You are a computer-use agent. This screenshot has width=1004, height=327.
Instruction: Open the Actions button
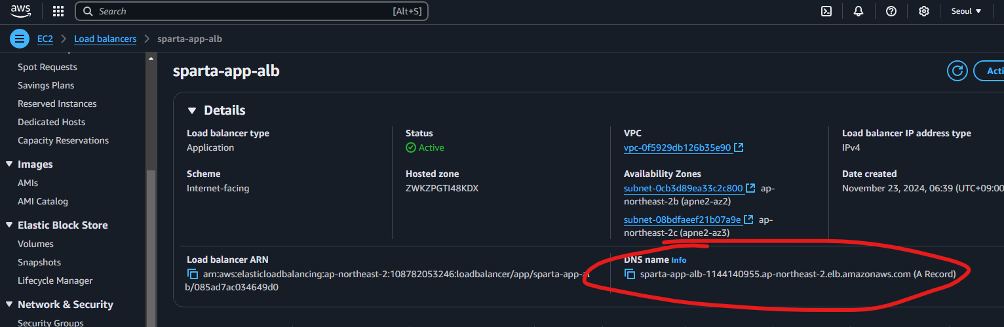click(x=989, y=71)
